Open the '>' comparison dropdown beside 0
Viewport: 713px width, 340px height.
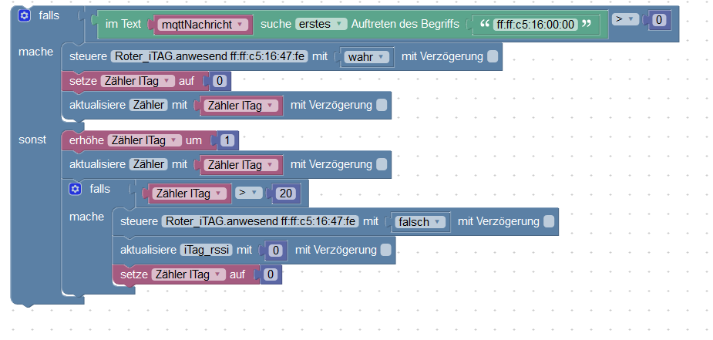625,19
